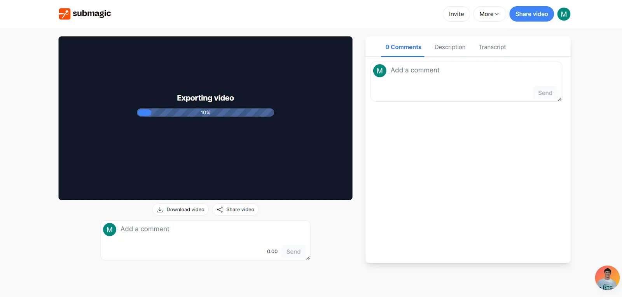Click the Exporting video heading text
Screen dimensions: 622x297
coord(205,98)
